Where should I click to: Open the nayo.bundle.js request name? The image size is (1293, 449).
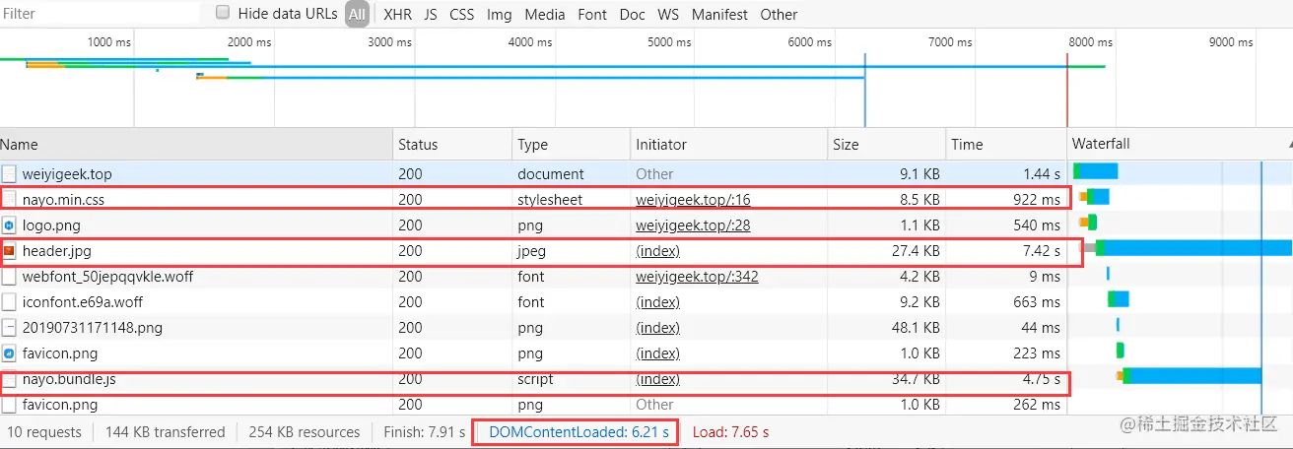(x=69, y=378)
